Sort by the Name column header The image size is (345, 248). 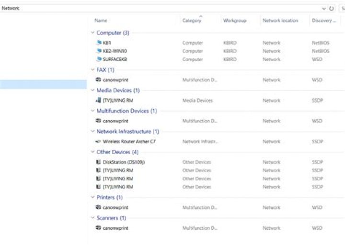tap(101, 21)
